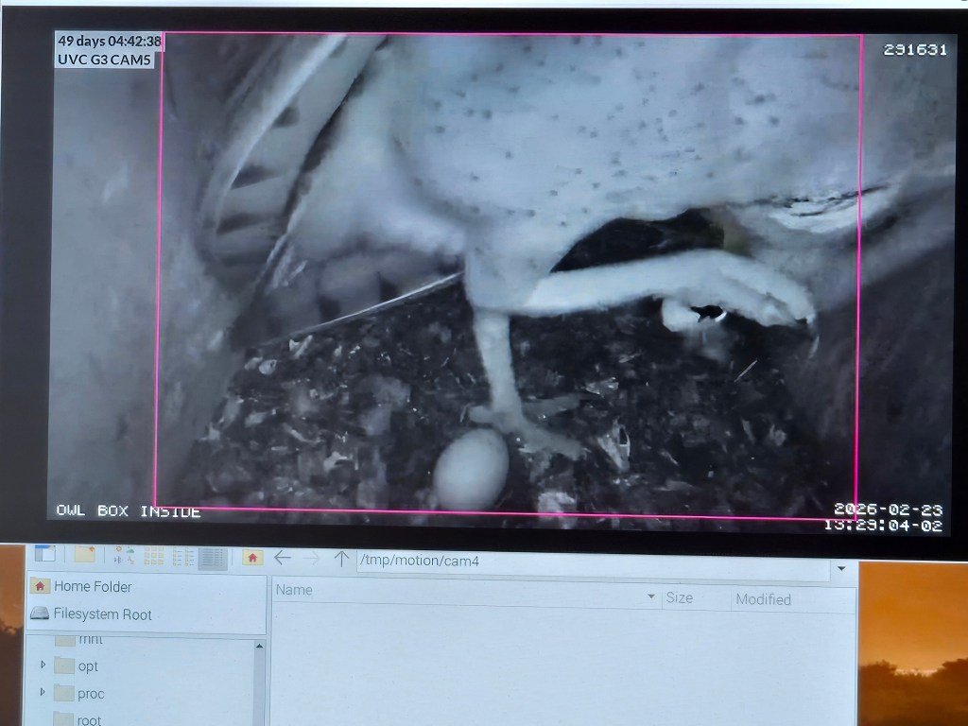The width and height of the screenshot is (968, 726).
Task: Select the root folder in tree
Action: (x=88, y=719)
